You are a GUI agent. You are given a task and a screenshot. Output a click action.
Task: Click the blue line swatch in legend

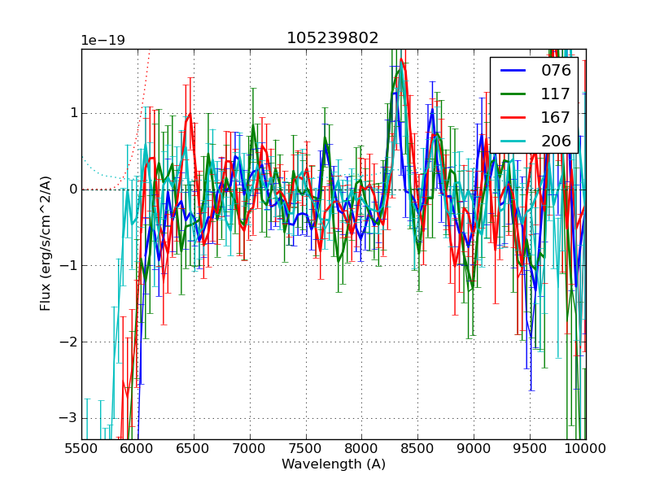514,71
